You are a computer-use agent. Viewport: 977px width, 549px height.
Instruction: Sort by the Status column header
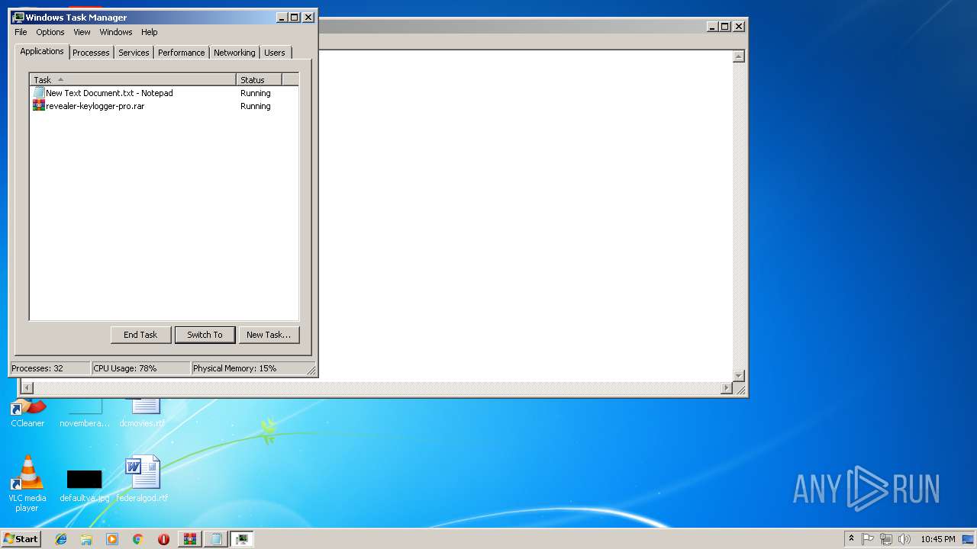point(259,79)
